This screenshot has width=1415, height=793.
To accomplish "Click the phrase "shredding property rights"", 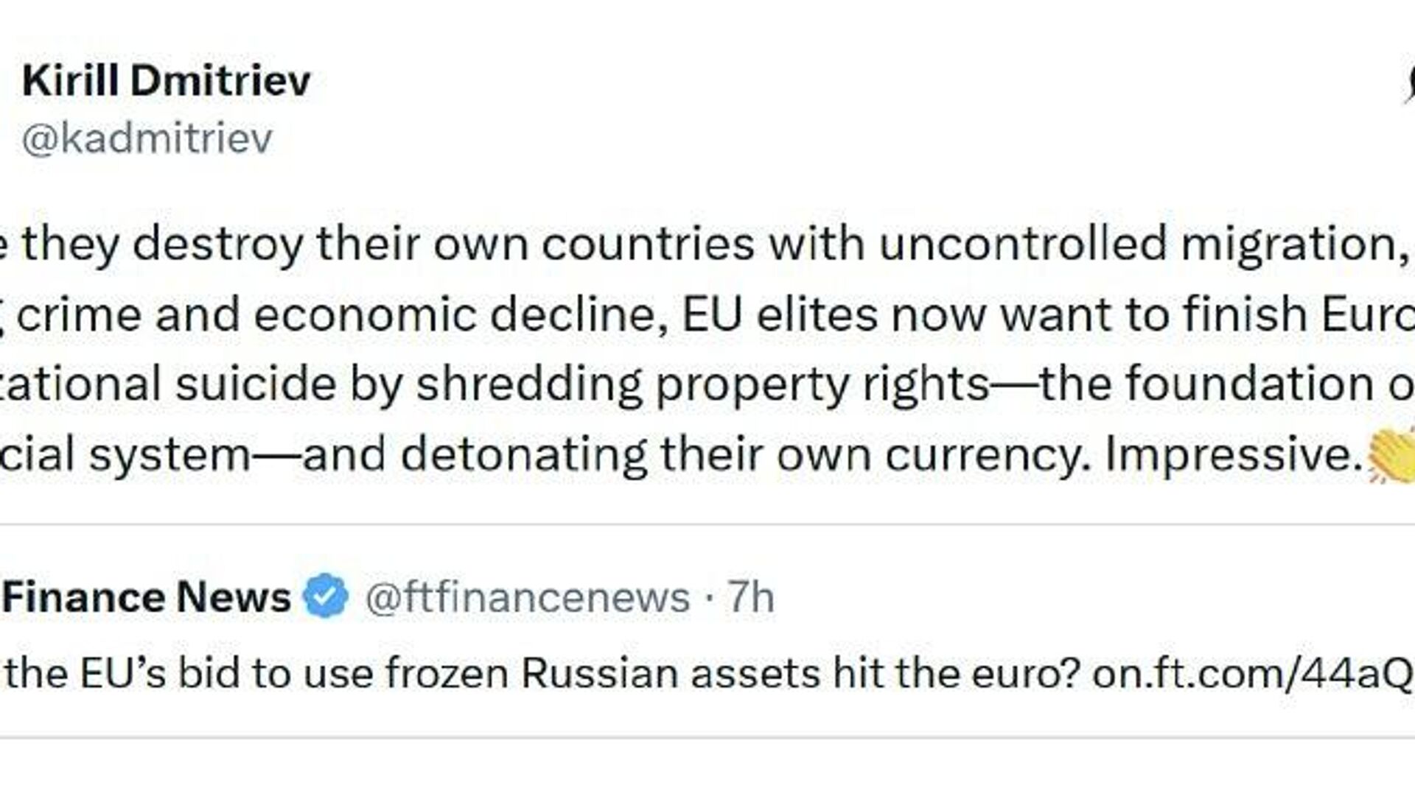I will [x=702, y=384].
